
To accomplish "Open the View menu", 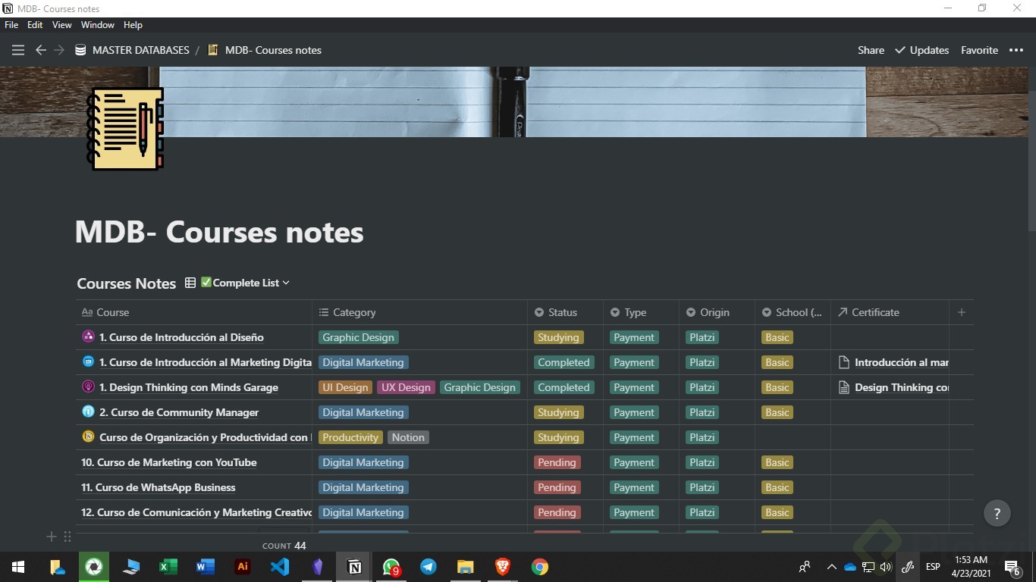I will 62,25.
